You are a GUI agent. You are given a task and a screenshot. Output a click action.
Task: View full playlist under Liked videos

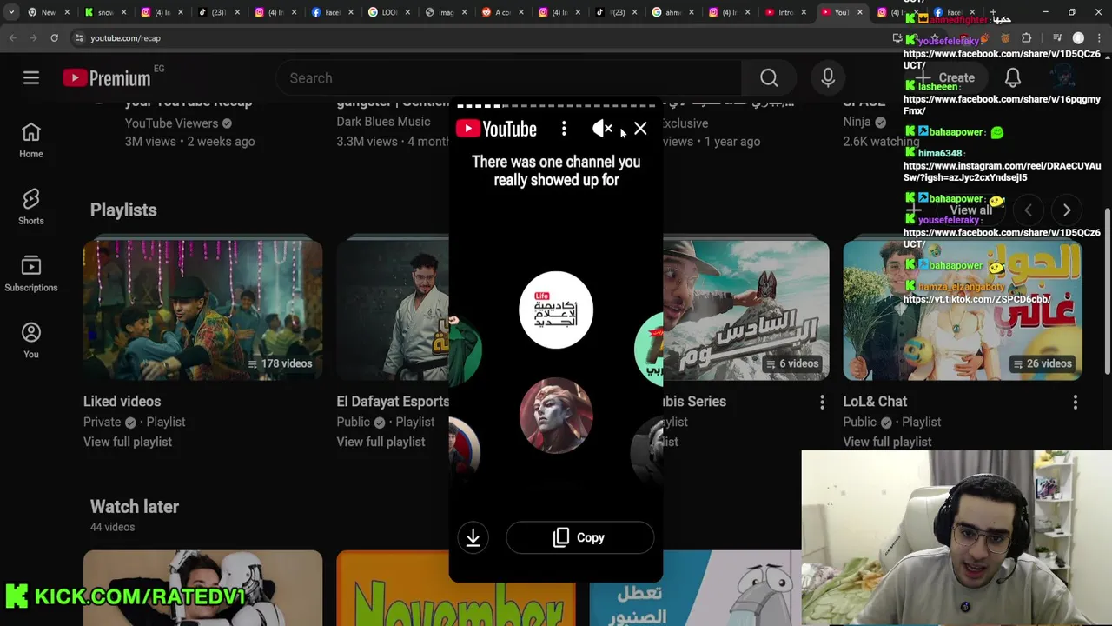pos(128,442)
